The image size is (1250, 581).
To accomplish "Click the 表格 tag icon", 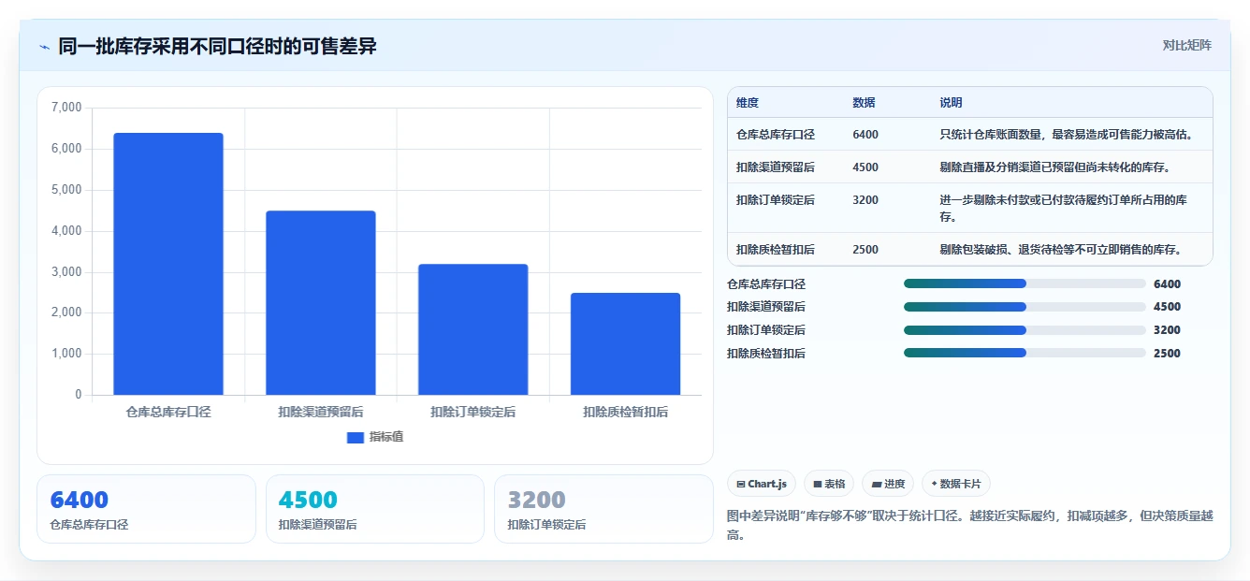I will 818,485.
